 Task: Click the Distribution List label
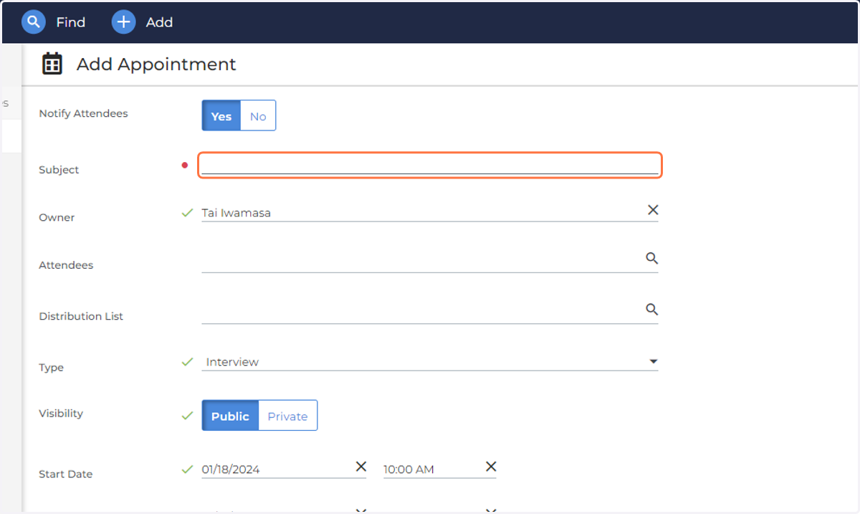pos(81,316)
